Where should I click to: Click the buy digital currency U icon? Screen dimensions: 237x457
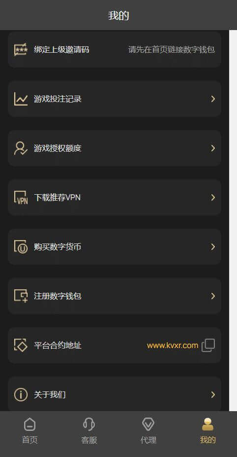pyautogui.click(x=21, y=246)
